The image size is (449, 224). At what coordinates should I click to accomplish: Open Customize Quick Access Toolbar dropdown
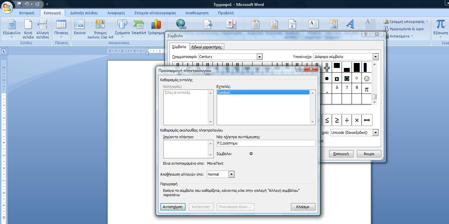click(x=47, y=4)
